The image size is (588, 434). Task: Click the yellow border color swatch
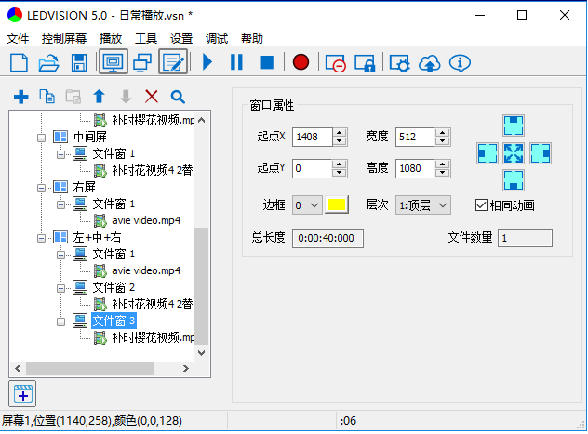click(336, 204)
